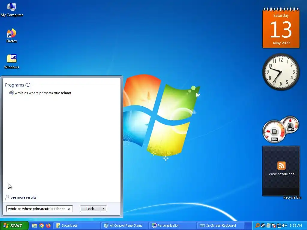Screen dimensions: 307x230
Task: Open the My Computer desktop icon
Action: pos(12,10)
